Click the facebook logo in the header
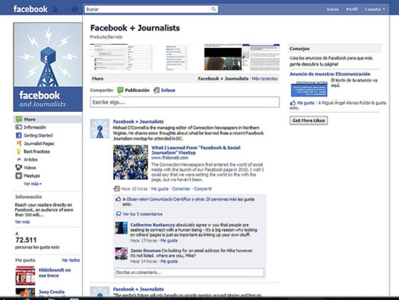This screenshot has height=300, width=399. pos(30,9)
